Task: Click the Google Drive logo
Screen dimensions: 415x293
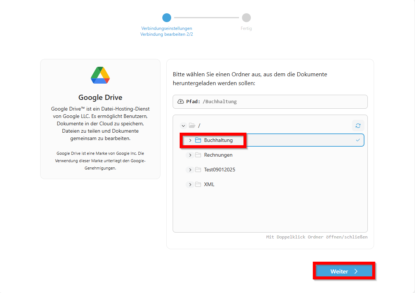Action: click(x=100, y=75)
